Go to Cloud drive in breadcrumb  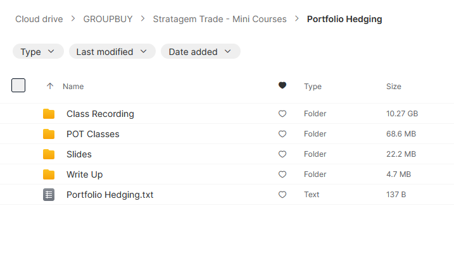[x=39, y=19]
